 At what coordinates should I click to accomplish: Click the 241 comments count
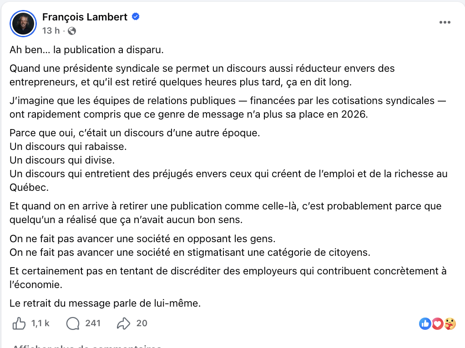click(93, 323)
